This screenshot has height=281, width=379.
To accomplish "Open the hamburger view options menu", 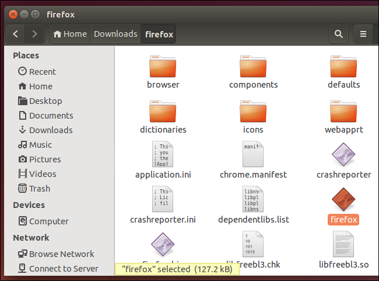I will pyautogui.click(x=363, y=34).
